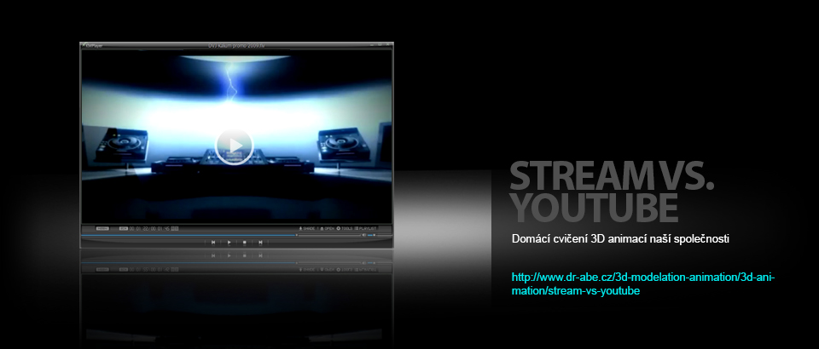This screenshot has height=349, width=819.
Task: Minimize the KMPlayer window
Action: [371, 44]
